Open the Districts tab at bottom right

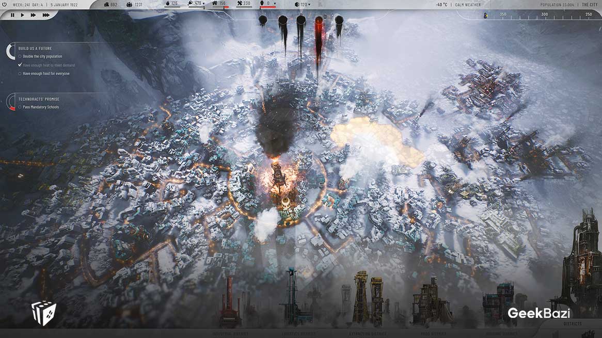(x=572, y=324)
